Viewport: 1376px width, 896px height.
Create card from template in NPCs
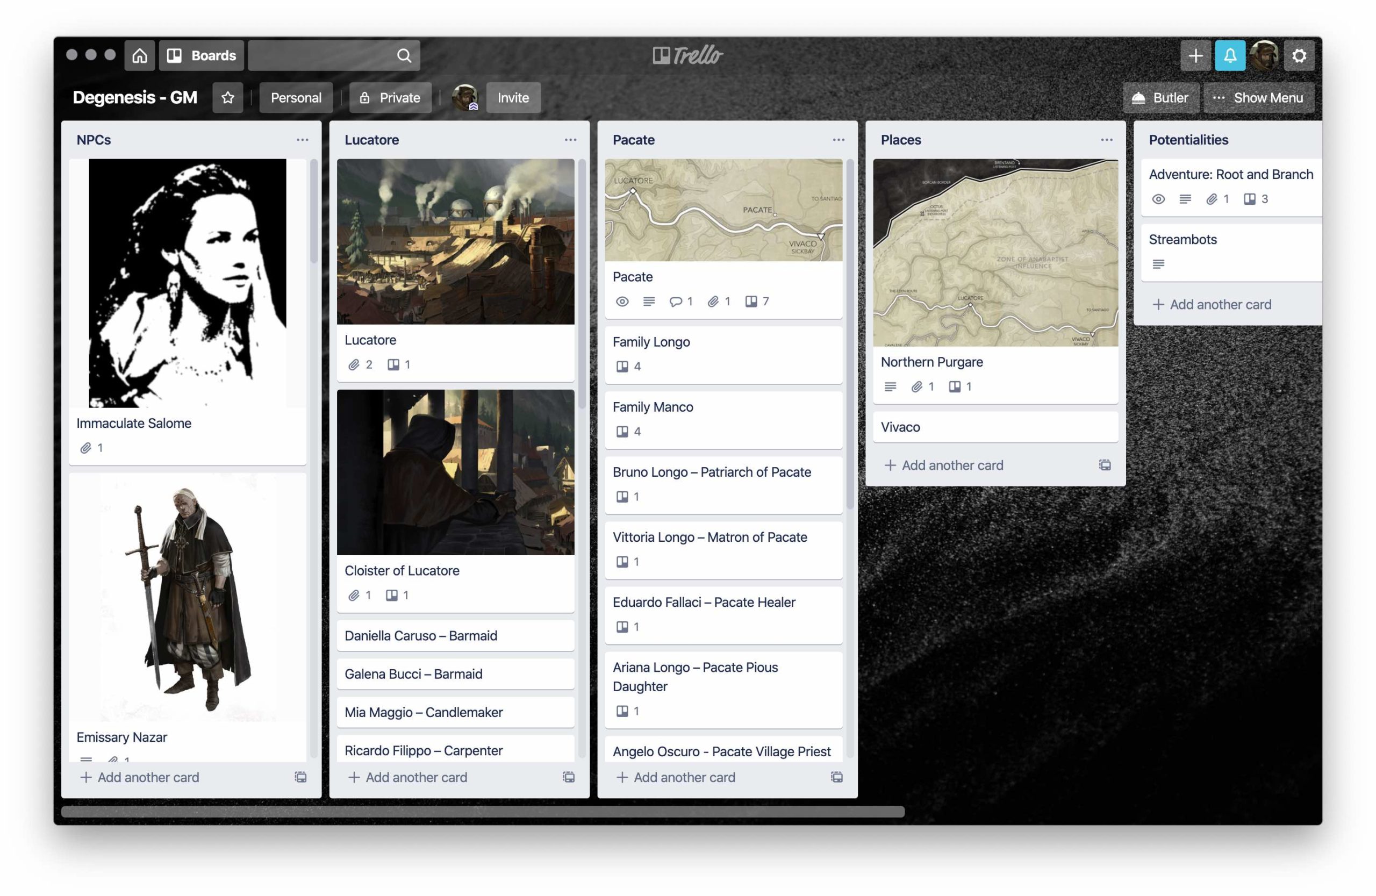tap(300, 778)
